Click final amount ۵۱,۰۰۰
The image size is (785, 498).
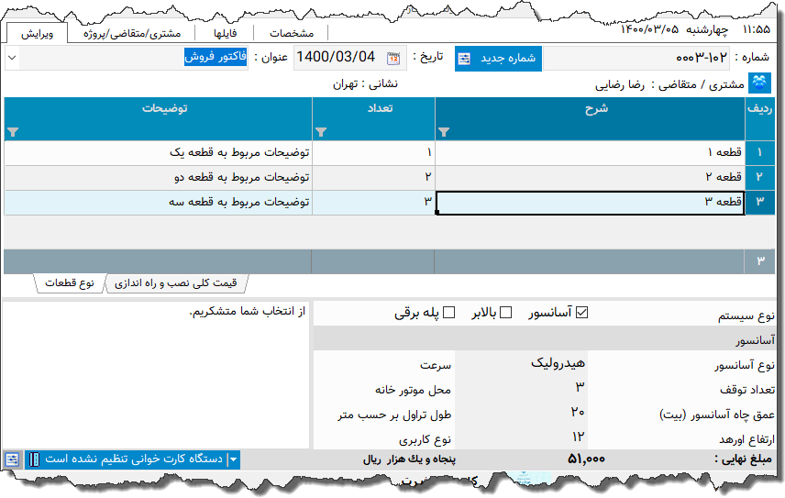[586, 459]
